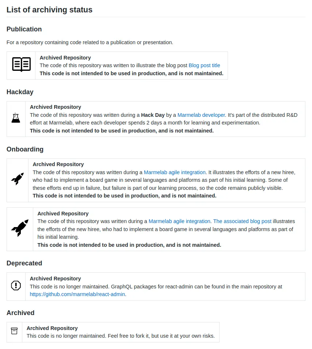This screenshot has width=312, height=349.
Task: Open the "Blog post title" link
Action: point(204,65)
